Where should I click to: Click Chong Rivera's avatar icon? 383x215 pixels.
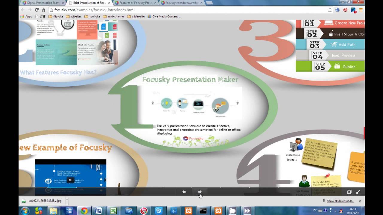coord(295,145)
